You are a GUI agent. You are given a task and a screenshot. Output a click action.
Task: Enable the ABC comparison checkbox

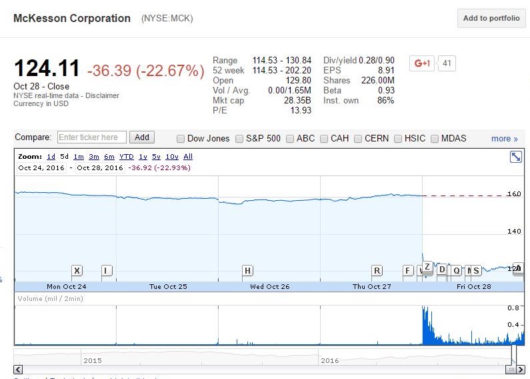click(x=290, y=139)
